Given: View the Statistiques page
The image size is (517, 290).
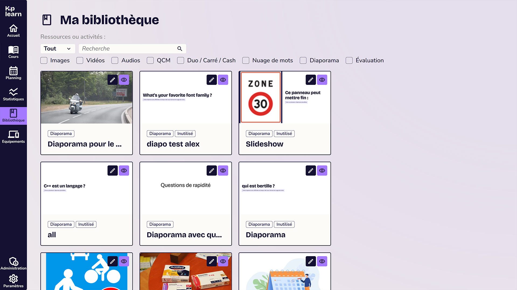Looking at the screenshot, I should pyautogui.click(x=13, y=95).
